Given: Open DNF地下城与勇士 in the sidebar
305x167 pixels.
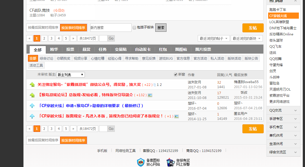Looking at the screenshot, I should click(x=283, y=28).
